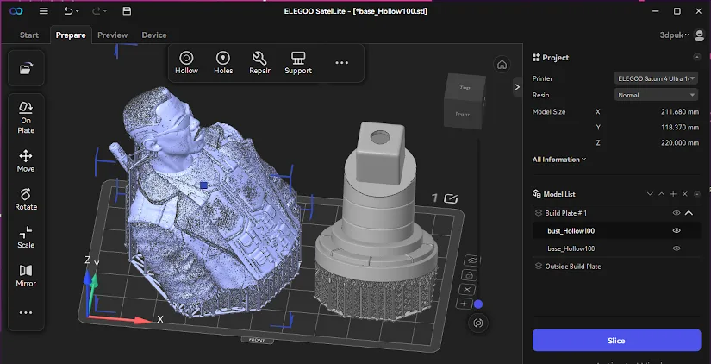The width and height of the screenshot is (711, 364).
Task: Switch to the Device tab
Action: [x=154, y=35]
